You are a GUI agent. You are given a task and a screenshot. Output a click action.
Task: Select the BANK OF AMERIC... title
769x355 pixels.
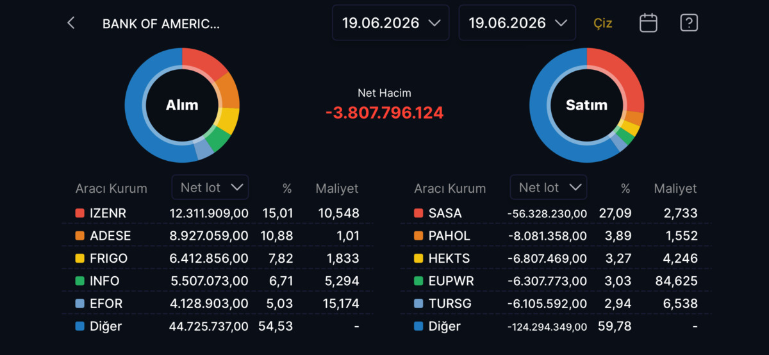(x=161, y=24)
